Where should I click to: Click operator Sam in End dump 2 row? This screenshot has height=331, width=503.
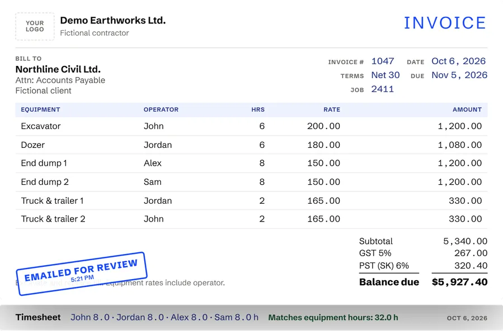pyautogui.click(x=153, y=182)
